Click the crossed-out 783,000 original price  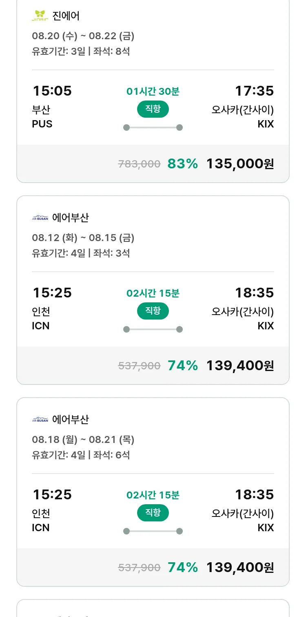139,164
